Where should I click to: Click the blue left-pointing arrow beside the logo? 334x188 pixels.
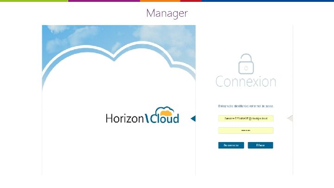(193, 118)
